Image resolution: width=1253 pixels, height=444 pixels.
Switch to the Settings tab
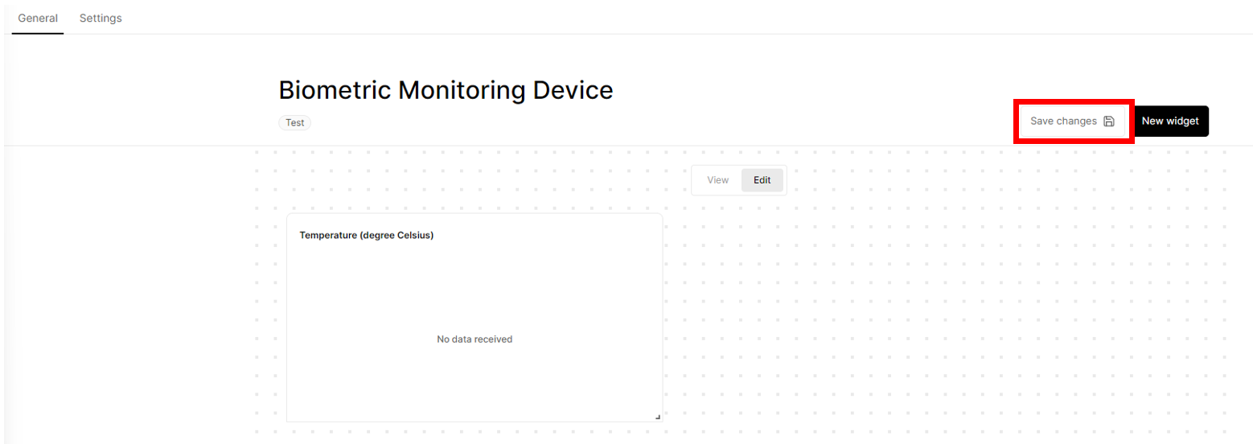tap(101, 18)
